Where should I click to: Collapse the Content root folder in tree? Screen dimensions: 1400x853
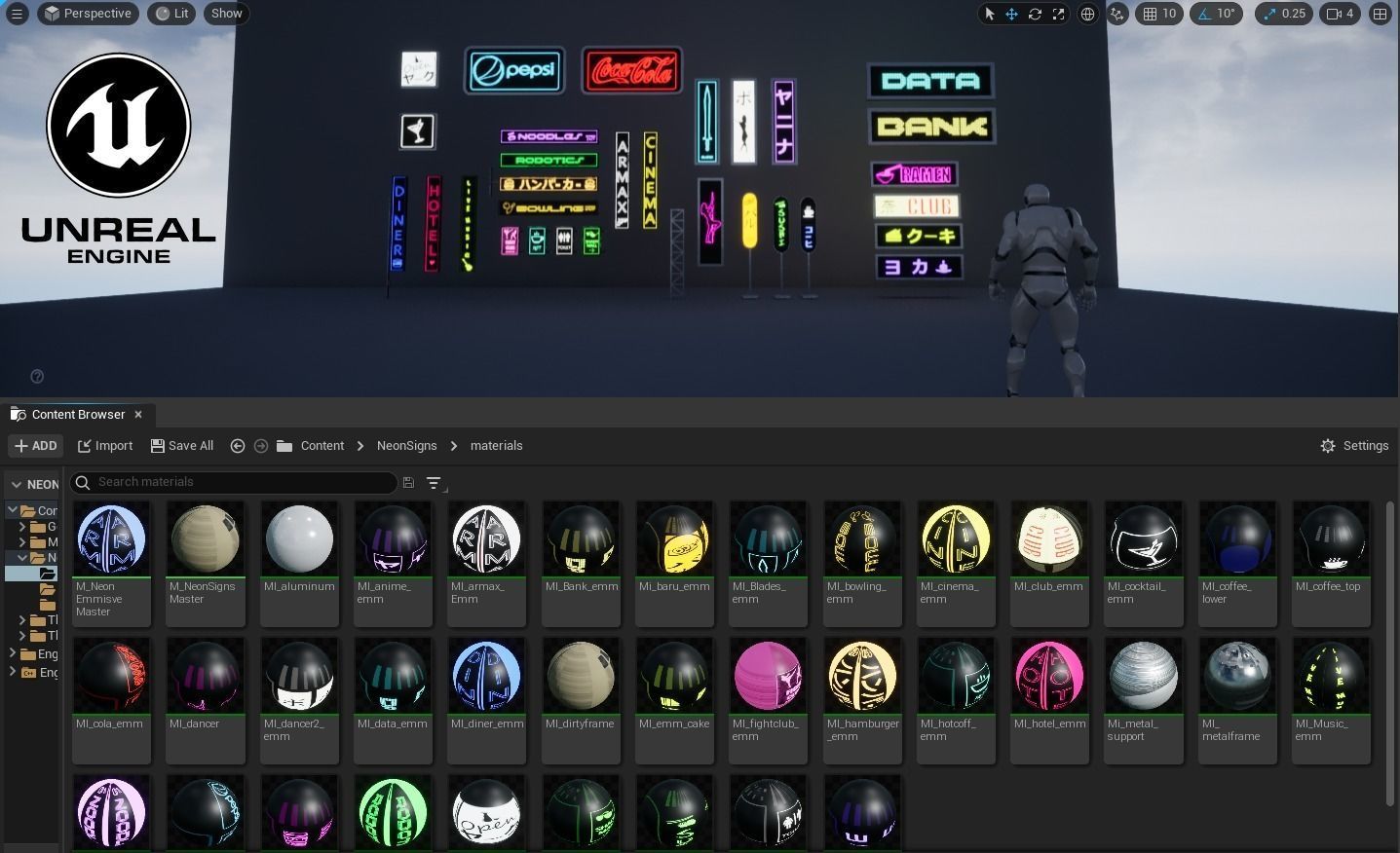(13, 510)
